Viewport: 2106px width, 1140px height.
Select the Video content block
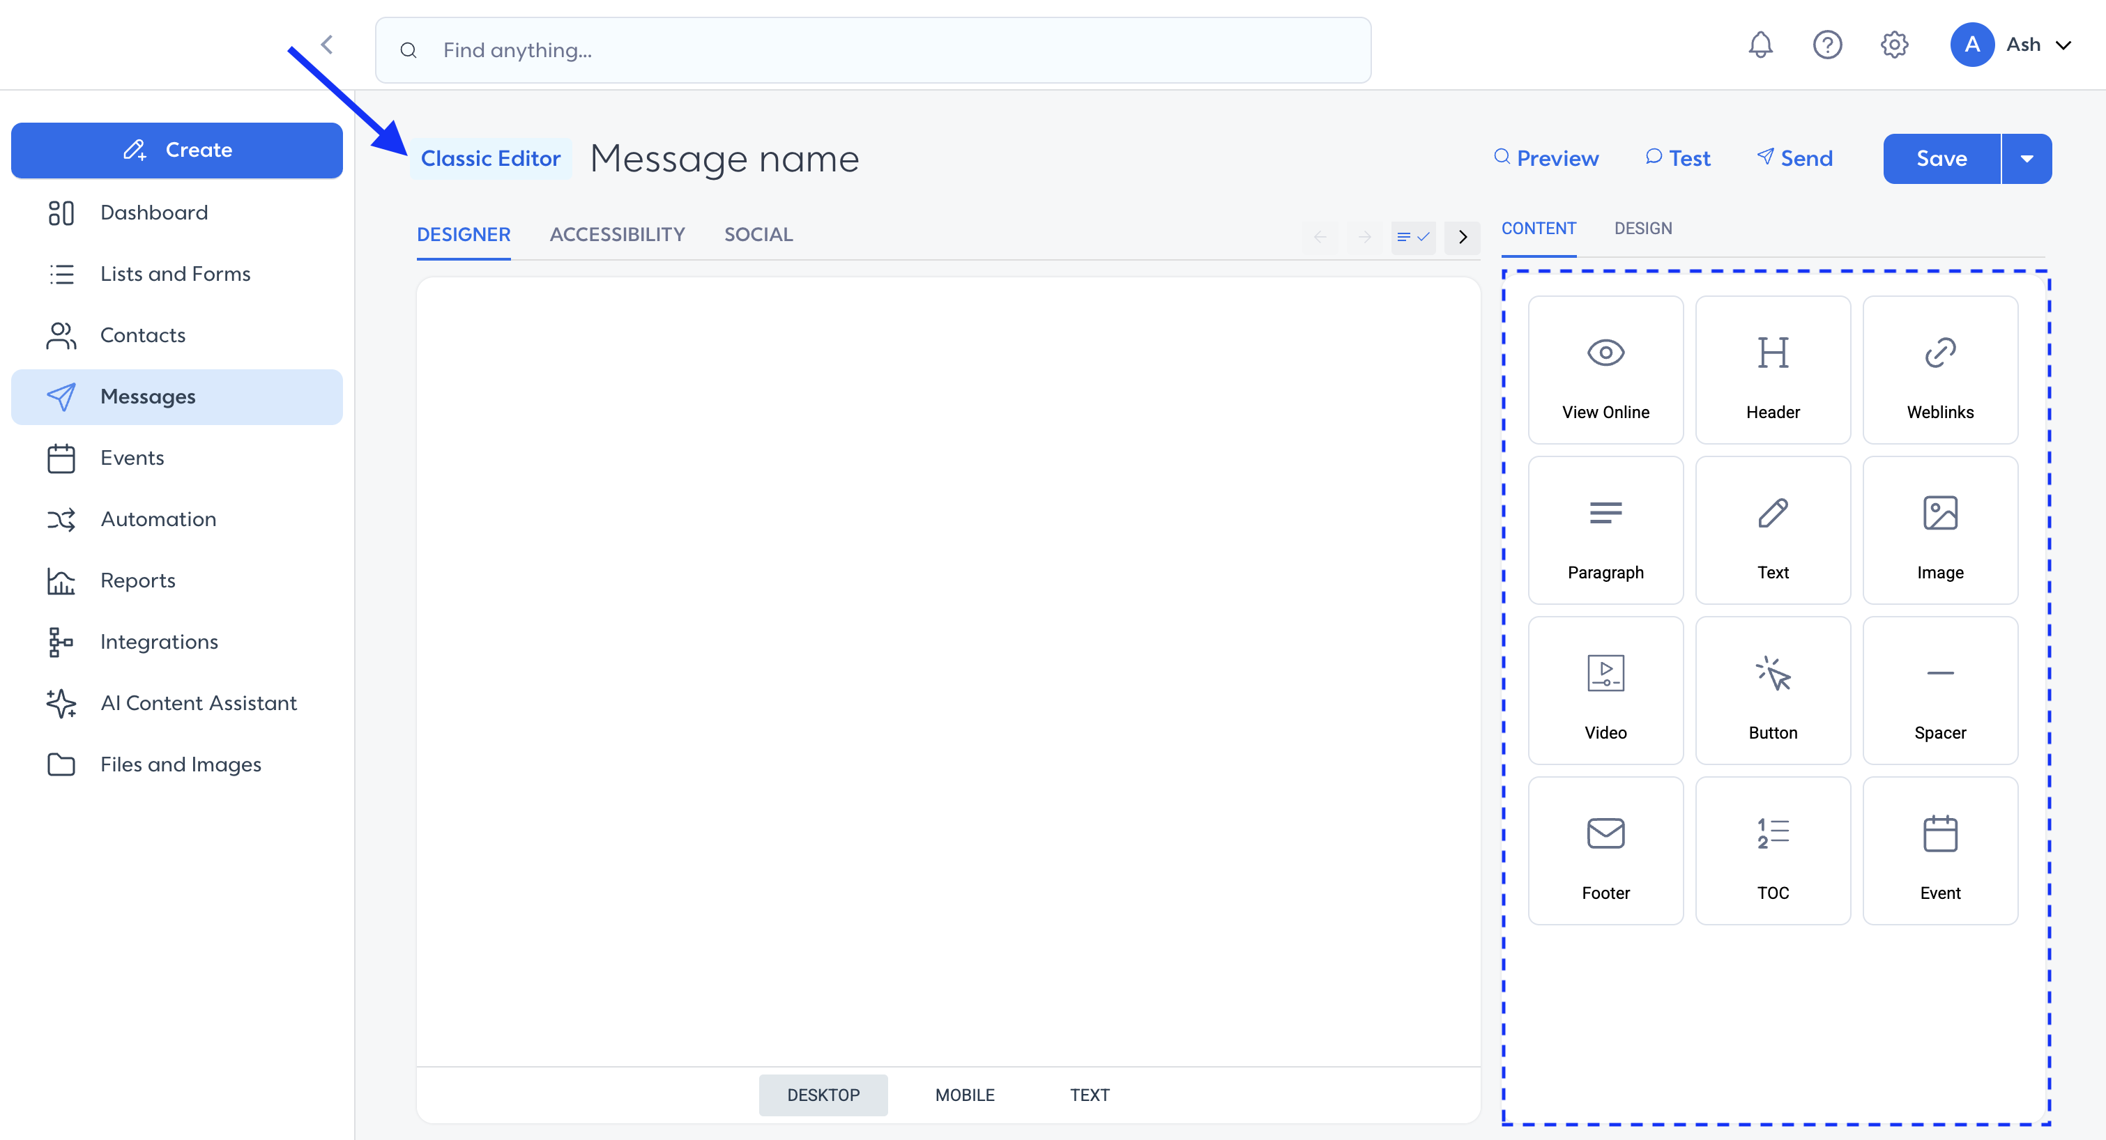1605,691
